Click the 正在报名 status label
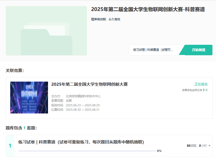 pyautogui.click(x=201, y=84)
